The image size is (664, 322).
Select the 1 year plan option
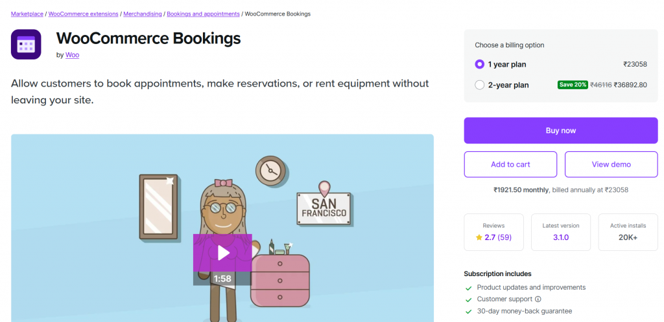479,65
